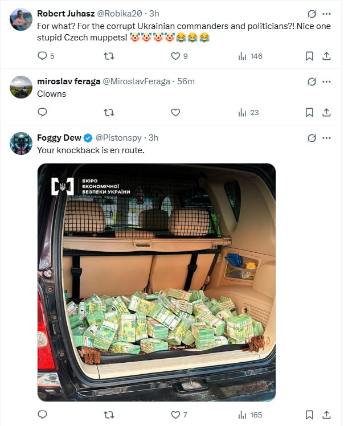Click Robert Juhasz's profile avatar

21,19
